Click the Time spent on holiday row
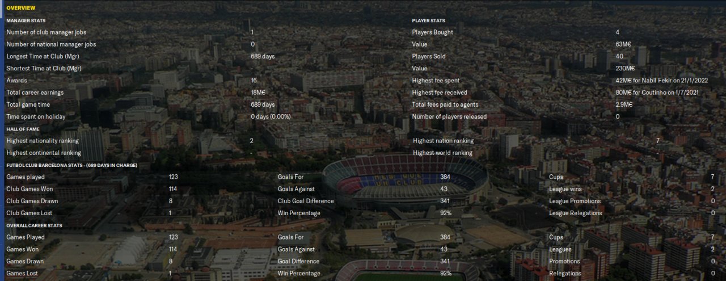Viewport: 726px width, 281px height. point(36,116)
